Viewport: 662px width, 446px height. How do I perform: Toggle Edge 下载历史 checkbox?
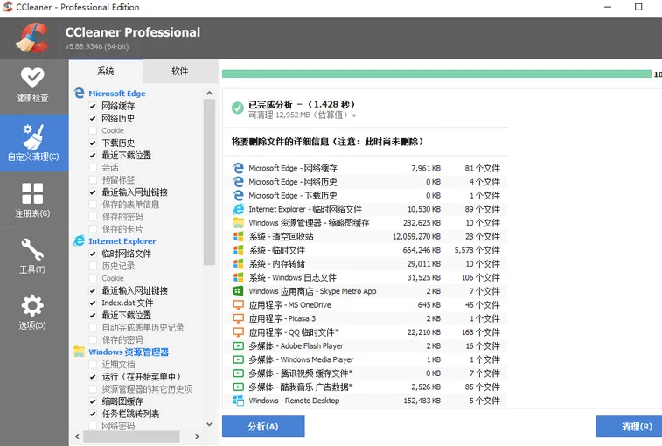point(93,143)
